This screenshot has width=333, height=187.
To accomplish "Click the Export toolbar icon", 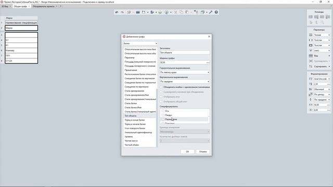I will coord(152,12).
